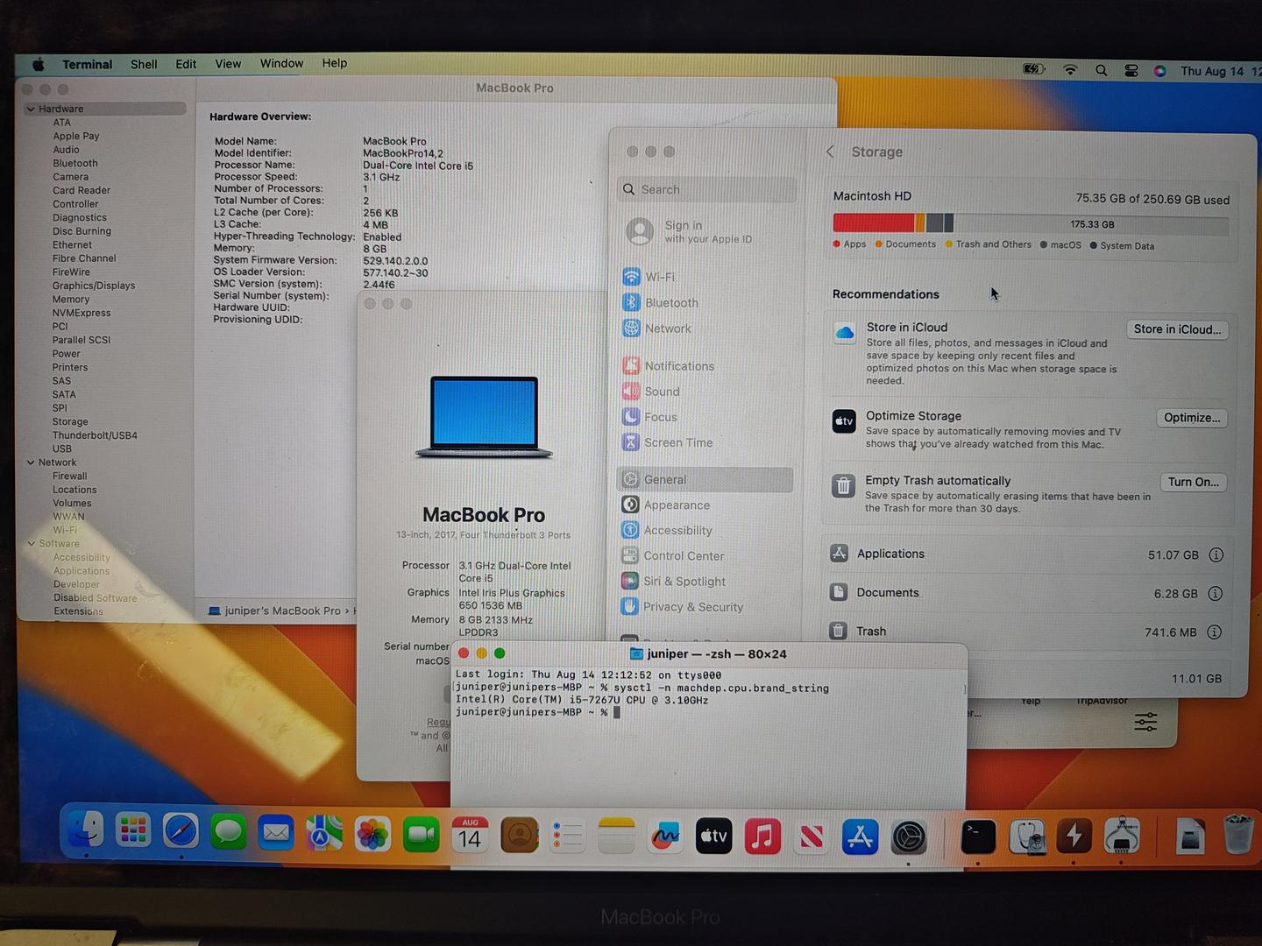
Task: Show info for Applications storage
Action: (1216, 555)
